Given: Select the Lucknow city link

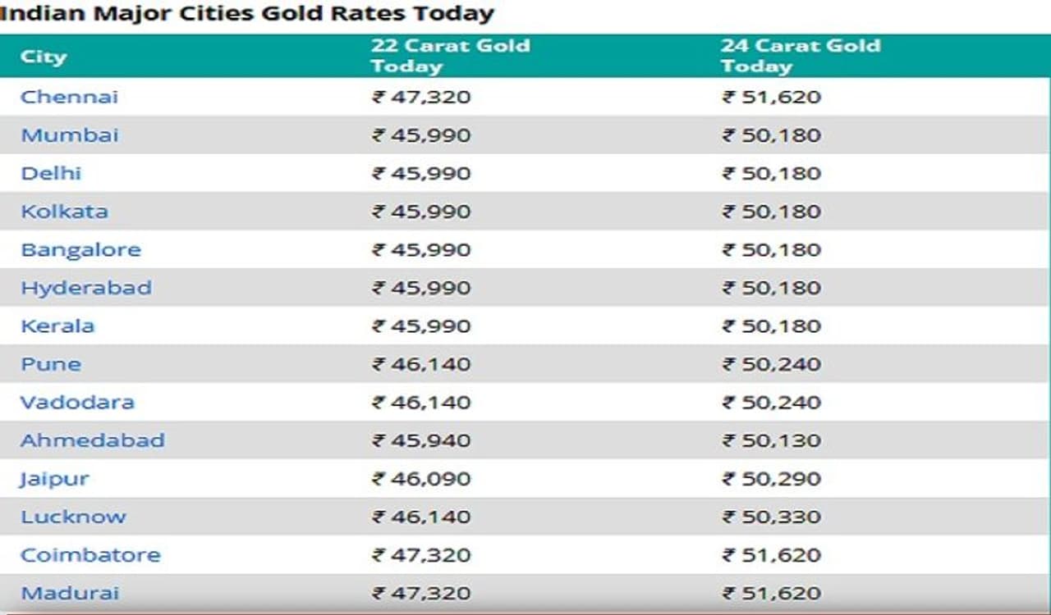Looking at the screenshot, I should pos(74,517).
